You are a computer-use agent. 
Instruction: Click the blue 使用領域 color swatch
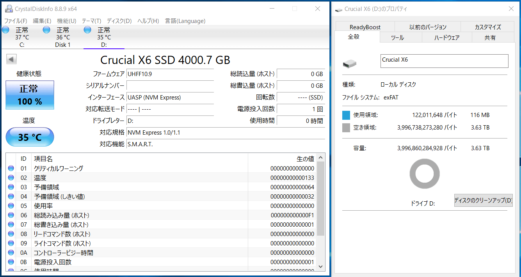tap(346, 115)
